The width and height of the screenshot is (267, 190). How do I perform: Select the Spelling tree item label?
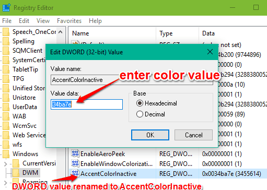24,41
